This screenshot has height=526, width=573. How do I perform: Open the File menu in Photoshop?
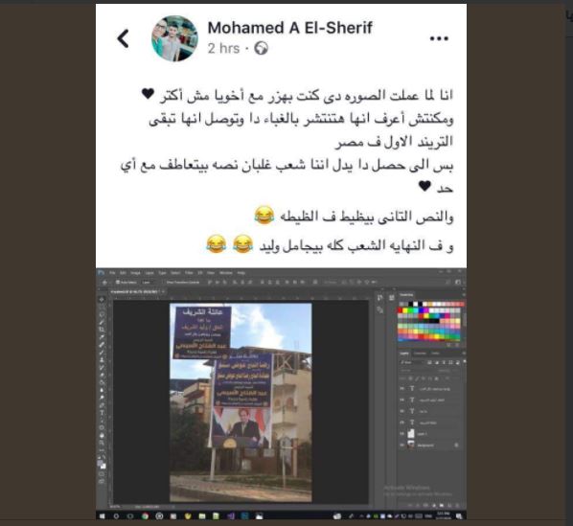coord(112,273)
